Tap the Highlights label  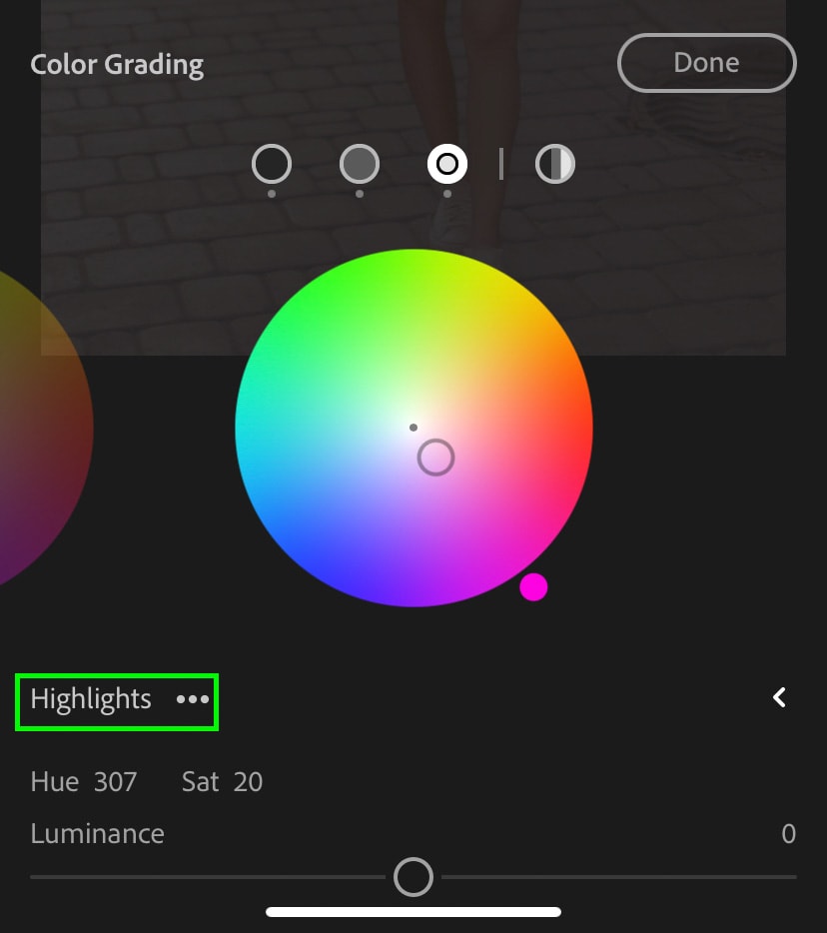click(91, 699)
